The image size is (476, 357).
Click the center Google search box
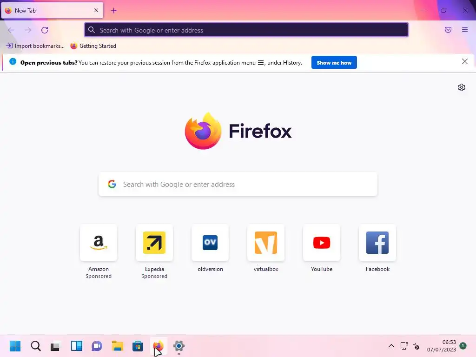pyautogui.click(x=238, y=184)
